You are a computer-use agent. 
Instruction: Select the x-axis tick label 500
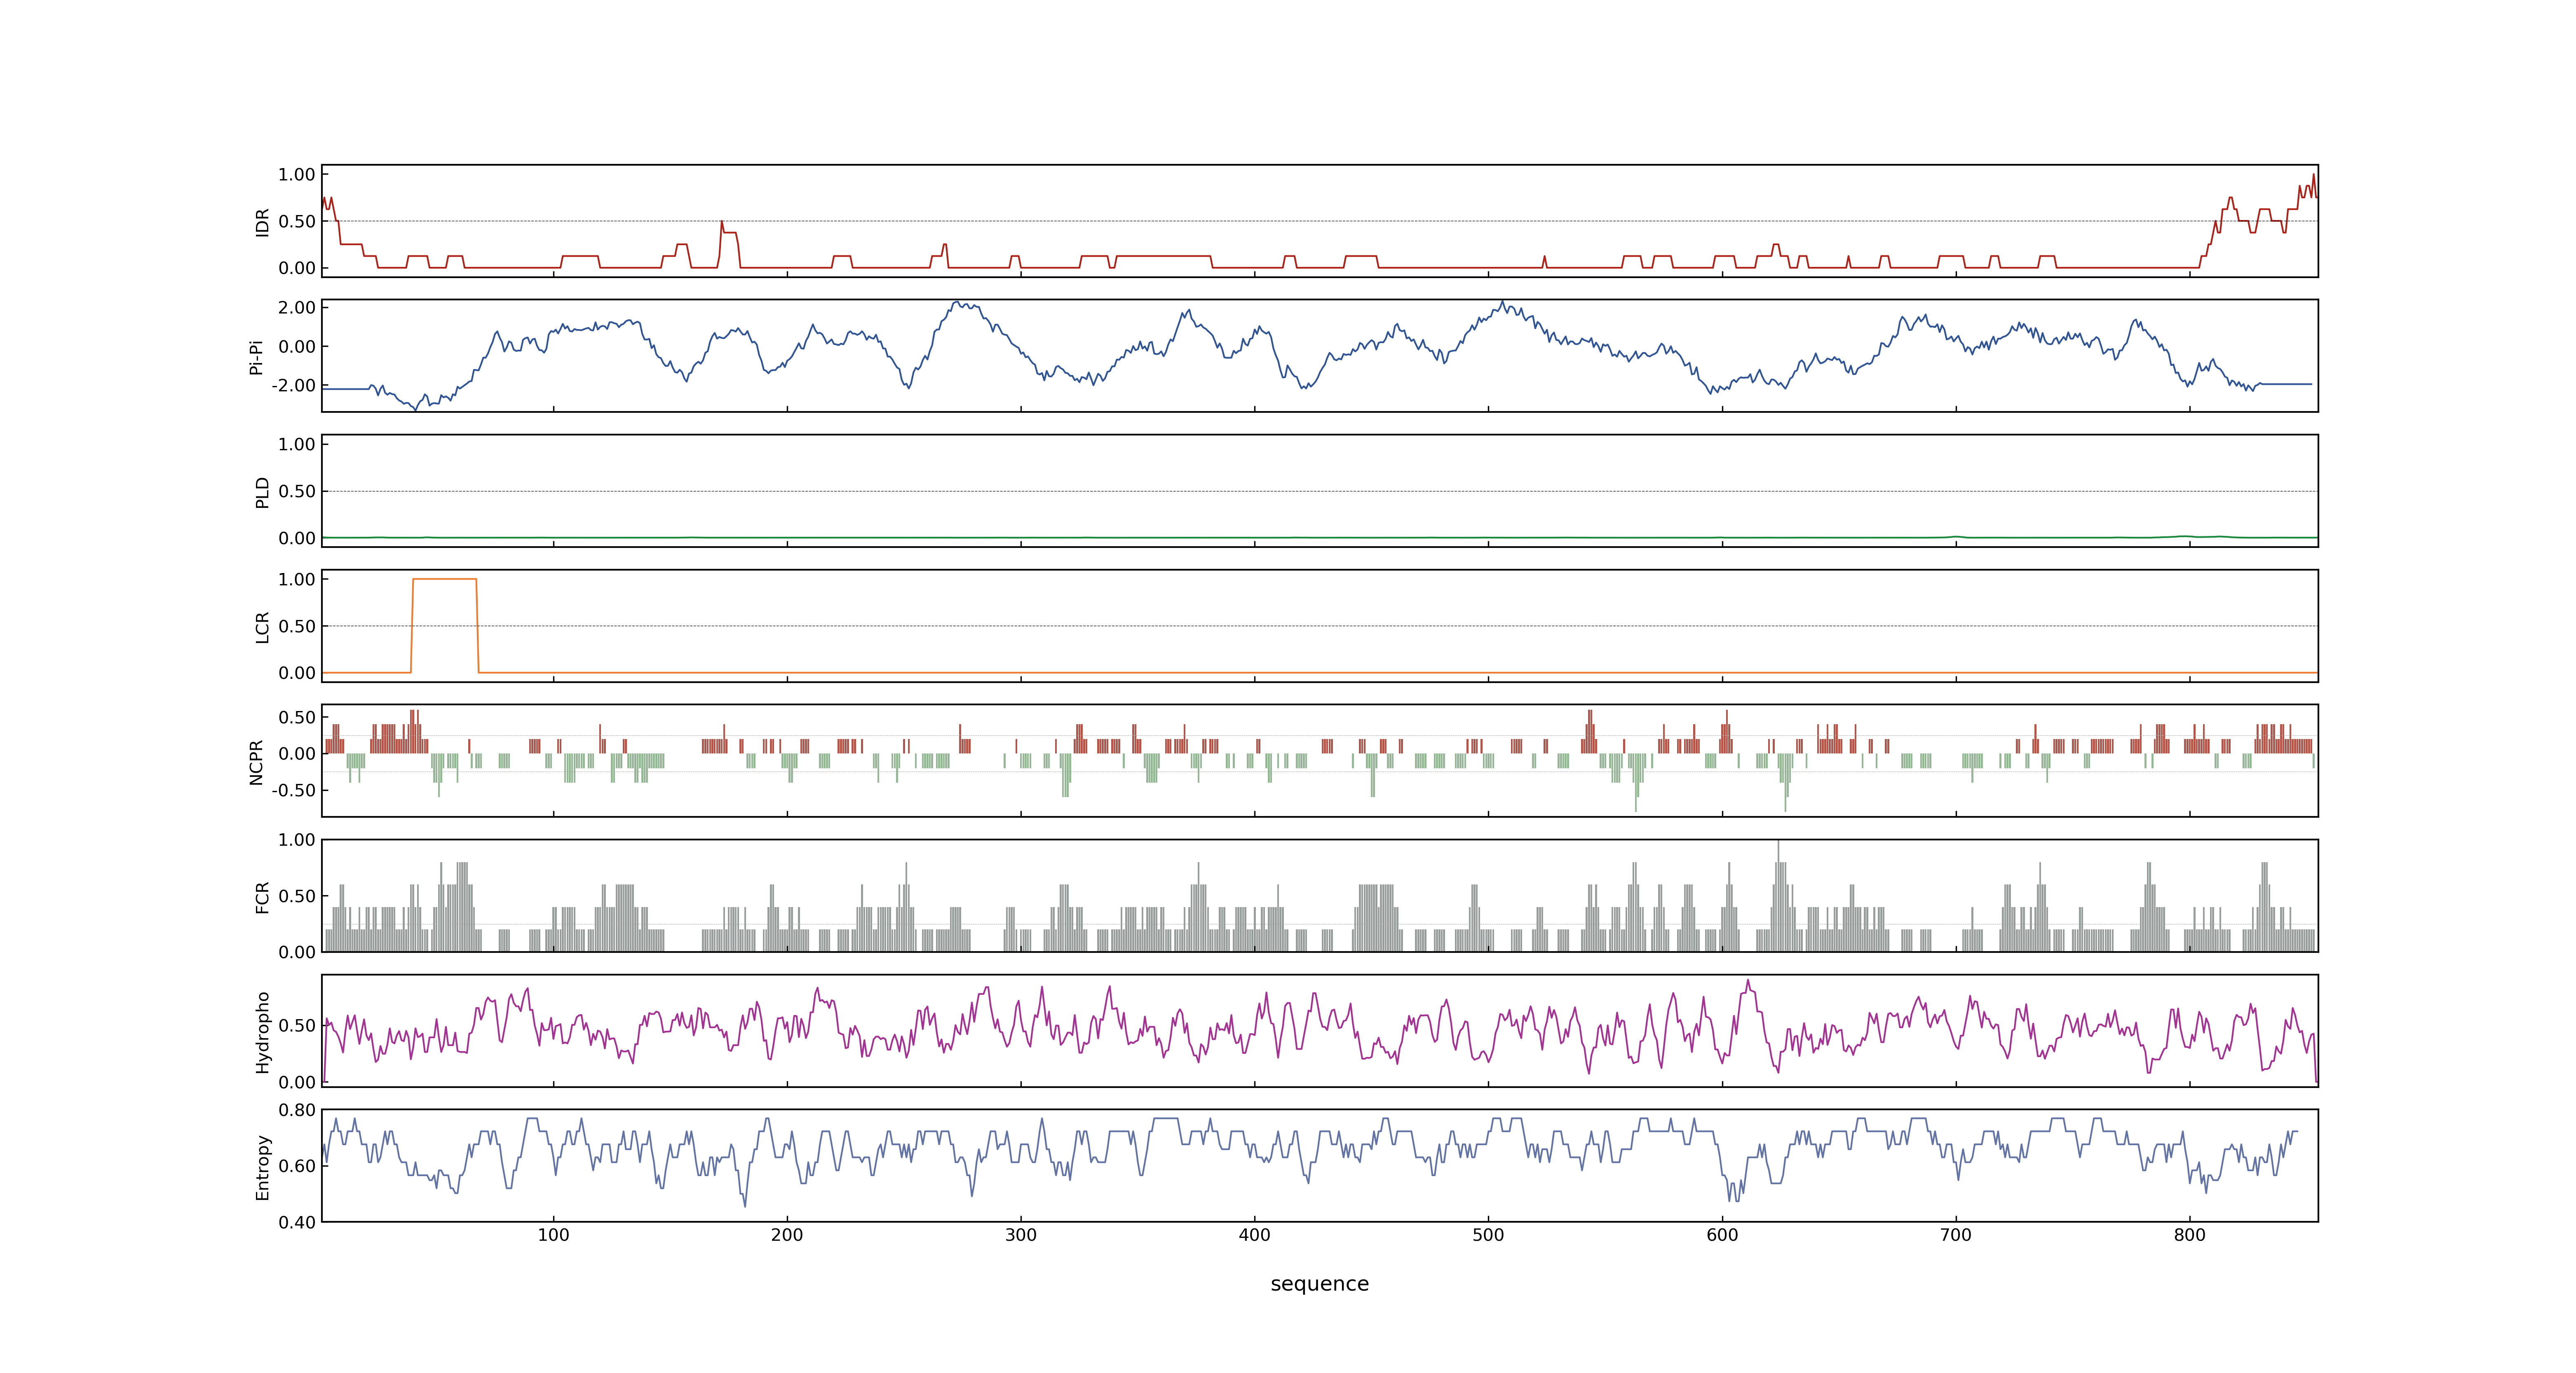pos(1488,1235)
